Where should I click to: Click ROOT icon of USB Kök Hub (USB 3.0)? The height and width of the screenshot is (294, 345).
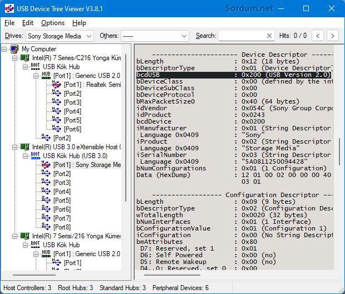click(35, 155)
